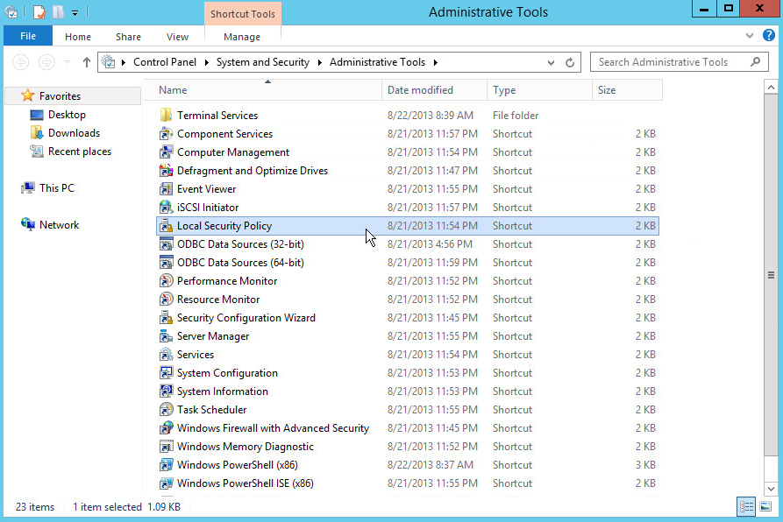Click the Performance Monitor icon

tap(166, 281)
